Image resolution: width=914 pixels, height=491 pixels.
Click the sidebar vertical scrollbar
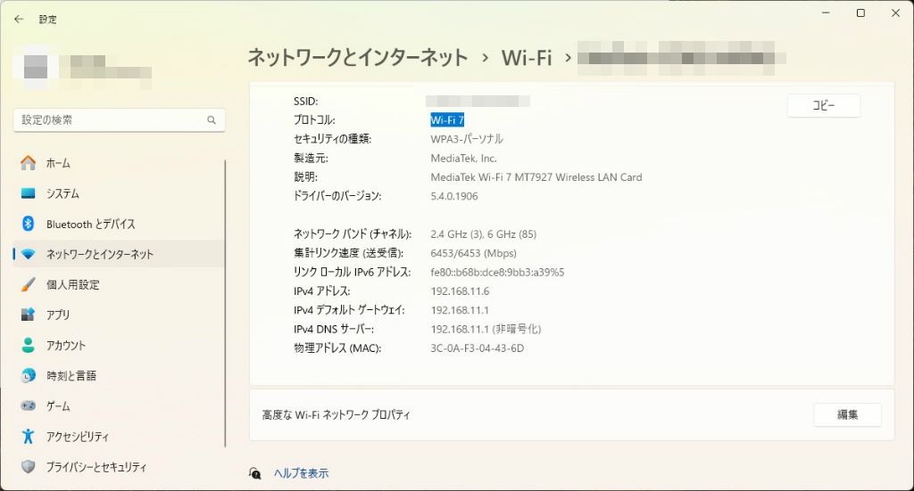[225, 304]
